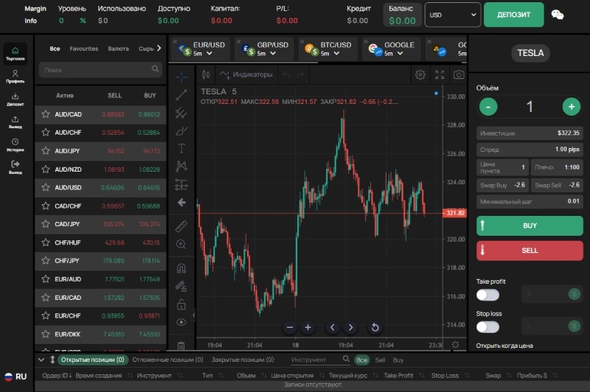Open the live chat icon
This screenshot has height=392, width=590.
[x=558, y=15]
